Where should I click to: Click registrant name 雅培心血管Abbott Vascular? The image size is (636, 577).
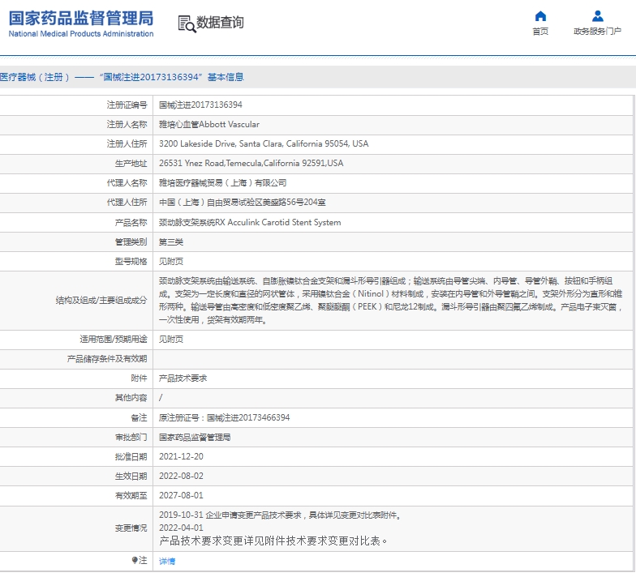tap(209, 125)
